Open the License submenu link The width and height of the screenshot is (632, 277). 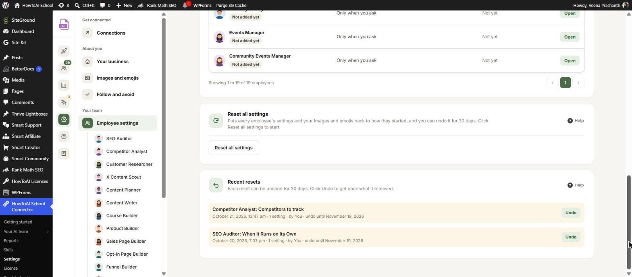point(11,269)
